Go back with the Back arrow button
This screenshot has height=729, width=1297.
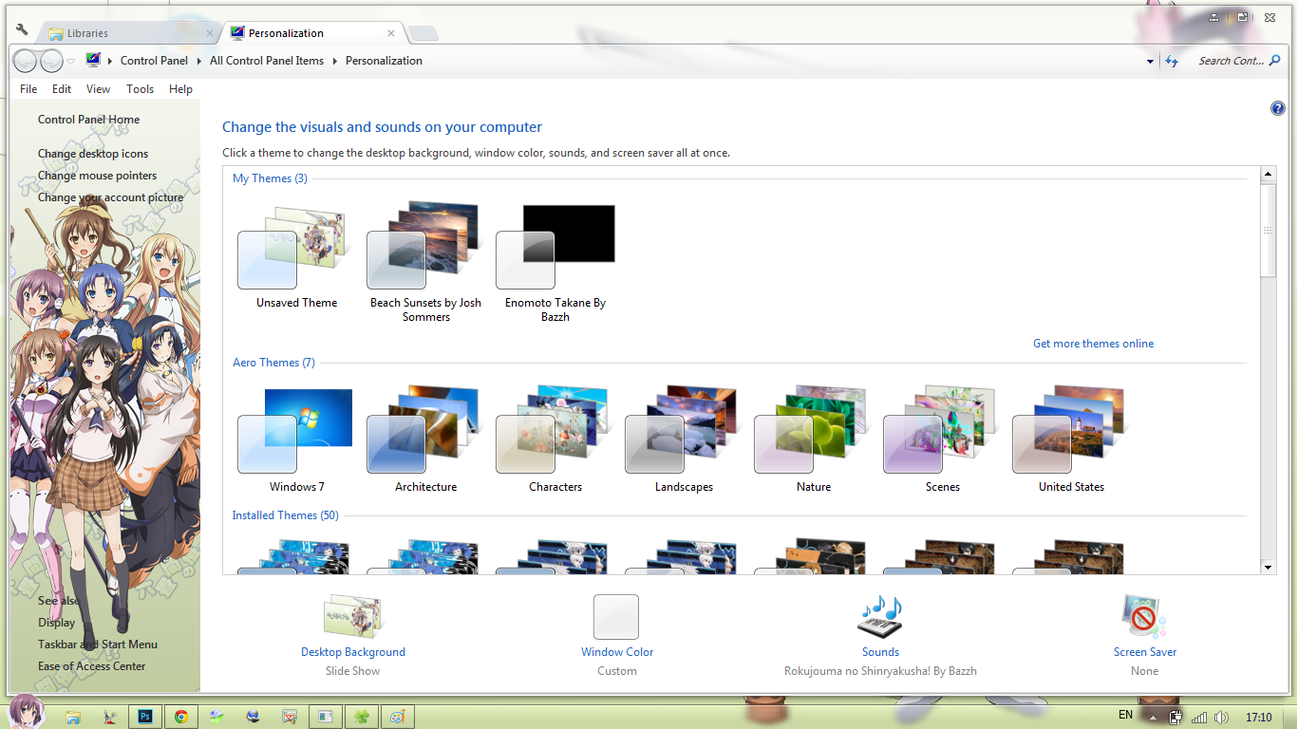pyautogui.click(x=25, y=61)
